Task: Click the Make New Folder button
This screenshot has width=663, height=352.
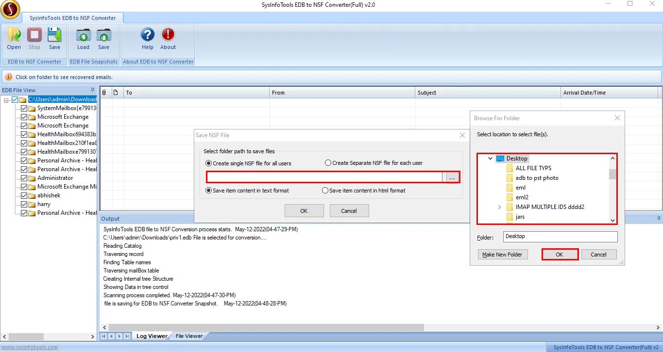Action: click(x=503, y=255)
